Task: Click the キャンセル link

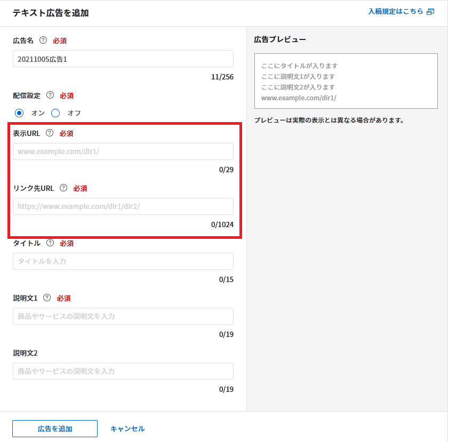Action: 127,429
